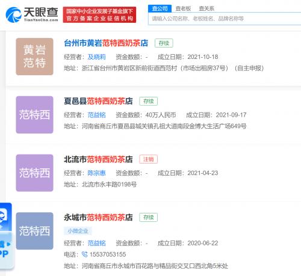Open 永城市范特西奶茶店 company link

tap(98, 218)
